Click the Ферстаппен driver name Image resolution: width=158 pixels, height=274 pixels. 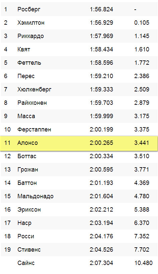click(34, 129)
